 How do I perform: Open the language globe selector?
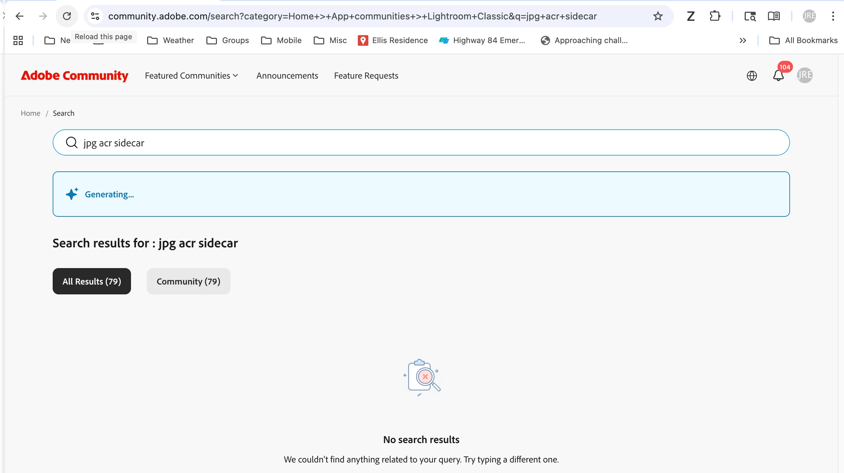tap(752, 76)
